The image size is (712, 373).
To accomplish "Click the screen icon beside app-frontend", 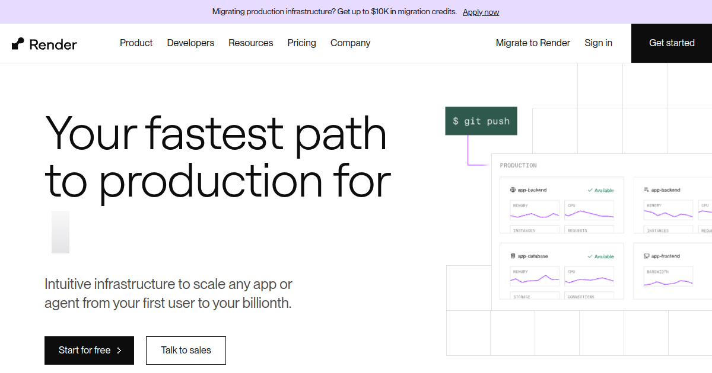I will 646,256.
